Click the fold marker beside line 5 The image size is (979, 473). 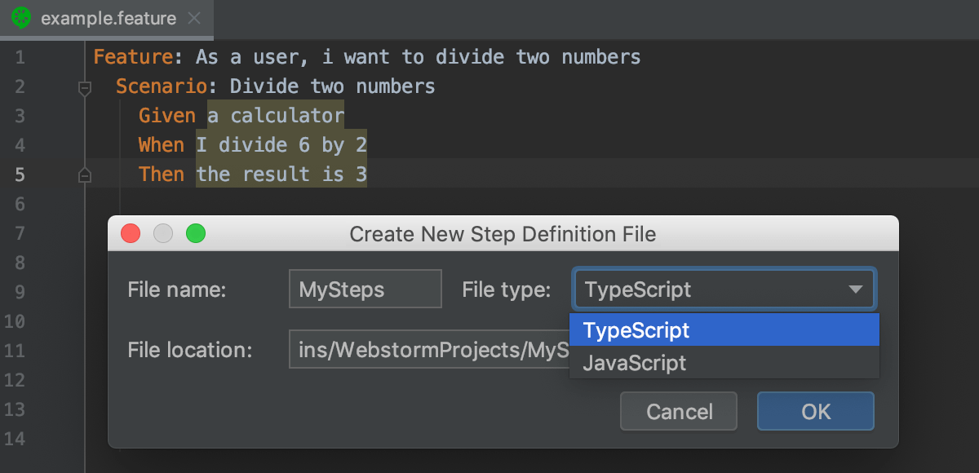click(x=84, y=174)
